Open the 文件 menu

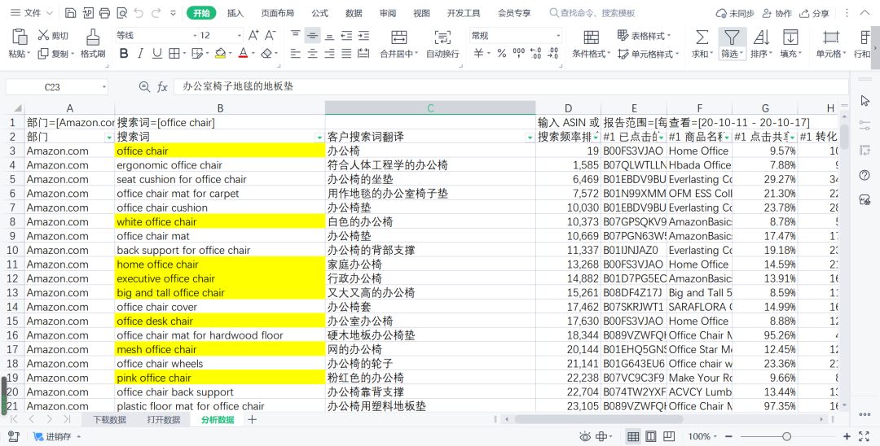(x=32, y=13)
